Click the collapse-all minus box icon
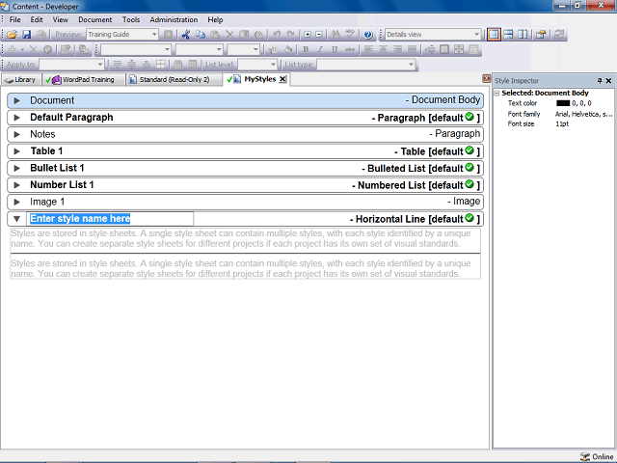617x463 pixels. click(x=319, y=35)
